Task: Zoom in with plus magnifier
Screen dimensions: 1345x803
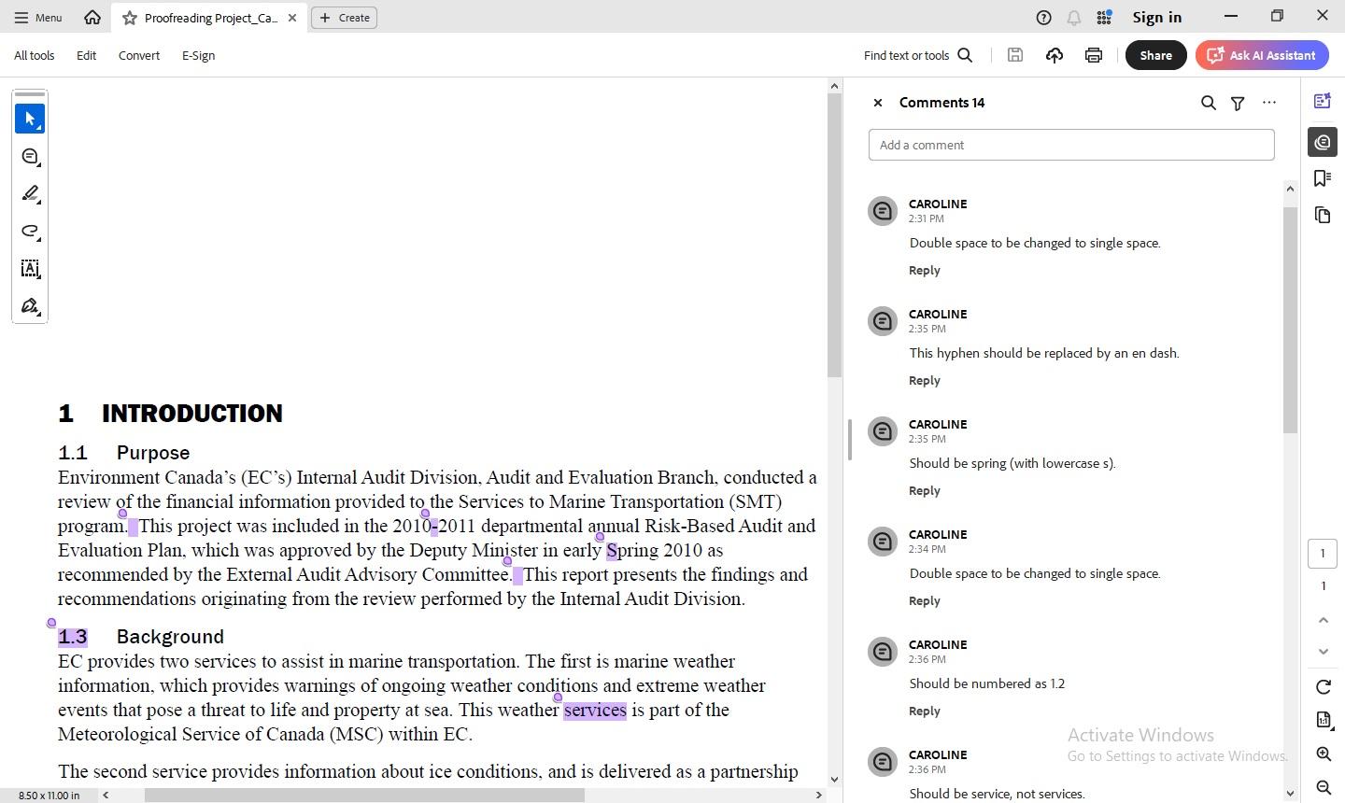Action: coord(1324,754)
